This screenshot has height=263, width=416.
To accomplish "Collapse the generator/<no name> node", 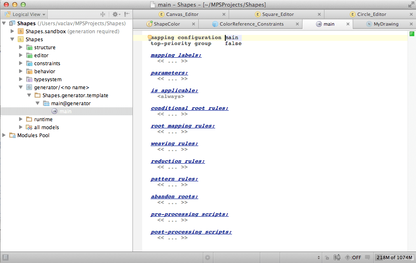I will coord(21,88).
